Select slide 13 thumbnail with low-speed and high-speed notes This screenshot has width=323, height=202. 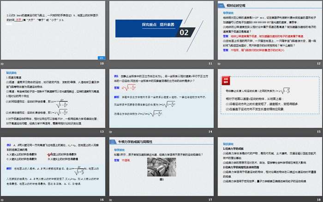[53, 98]
